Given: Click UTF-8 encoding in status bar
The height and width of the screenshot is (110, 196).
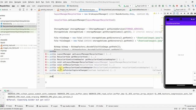Looking at the screenshot, I should [184, 109].
